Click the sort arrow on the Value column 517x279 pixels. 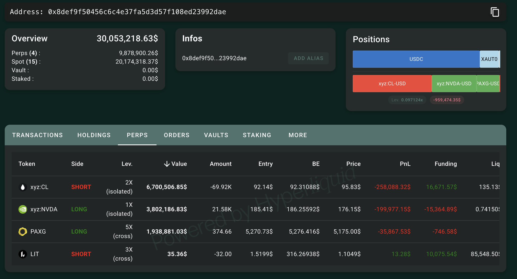coord(167,164)
